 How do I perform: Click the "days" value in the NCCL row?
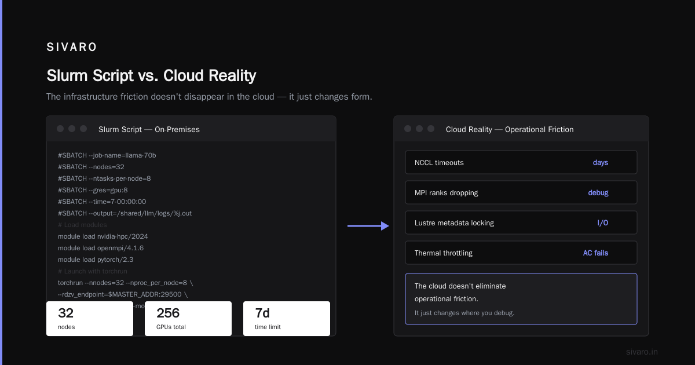point(601,163)
